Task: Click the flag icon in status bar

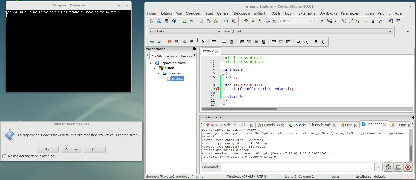Action: [x=407, y=177]
